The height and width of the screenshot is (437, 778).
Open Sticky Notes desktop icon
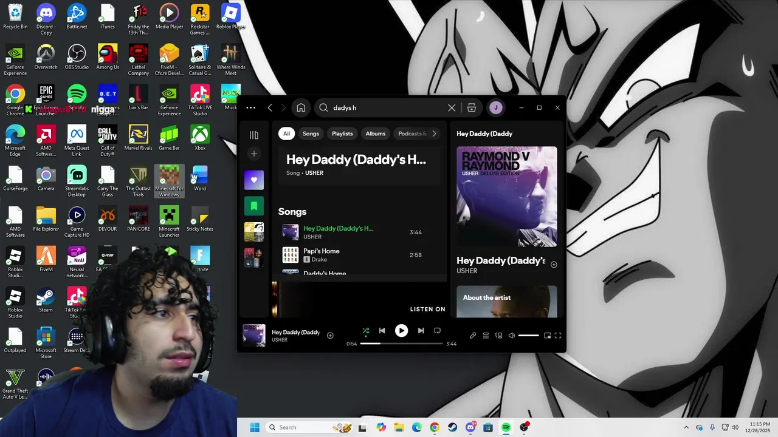200,218
